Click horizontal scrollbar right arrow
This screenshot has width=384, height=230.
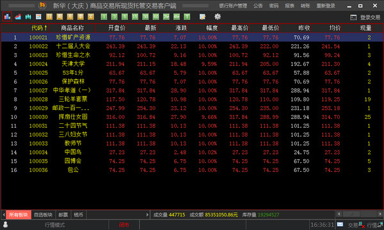tap(380, 214)
